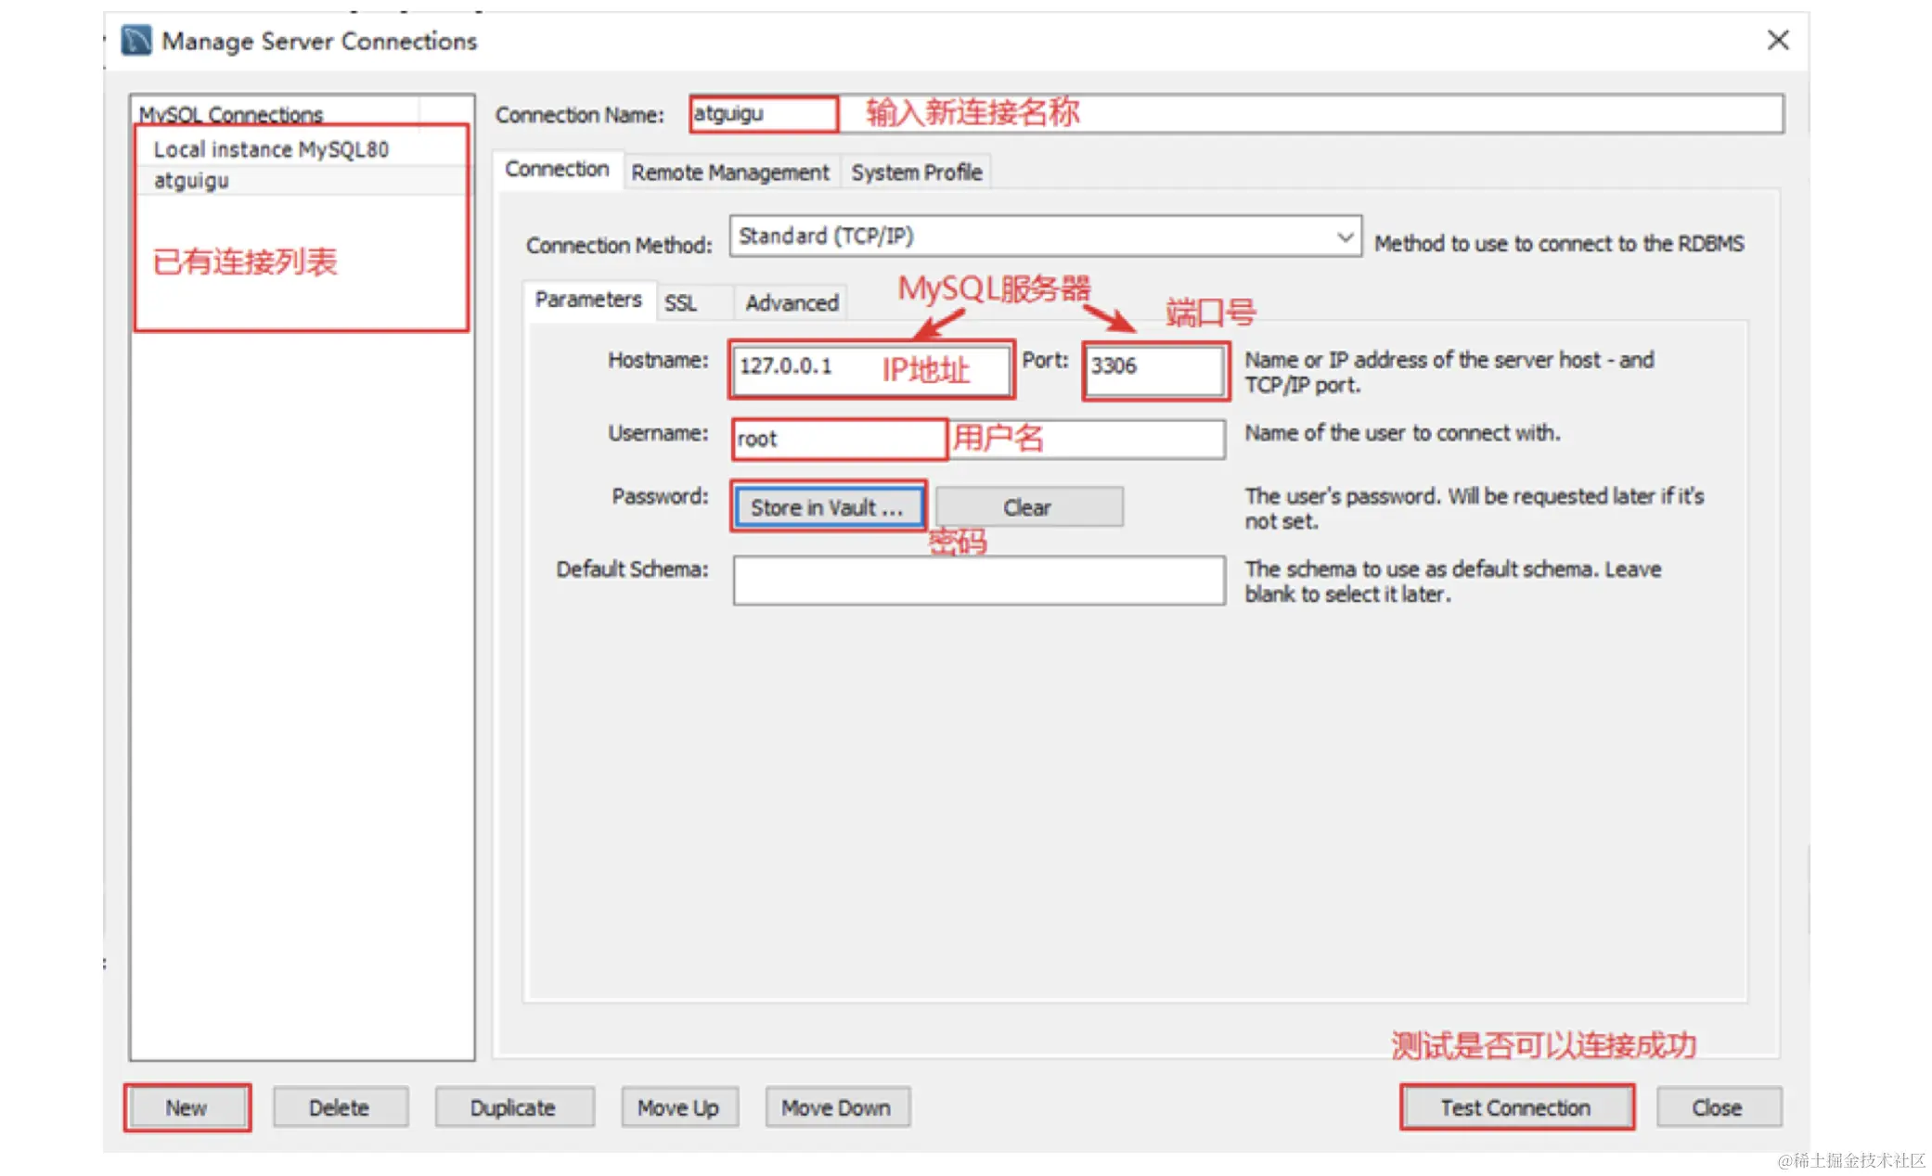Edit the Connection Name field
This screenshot has height=1176, width=1932.
(x=1235, y=113)
